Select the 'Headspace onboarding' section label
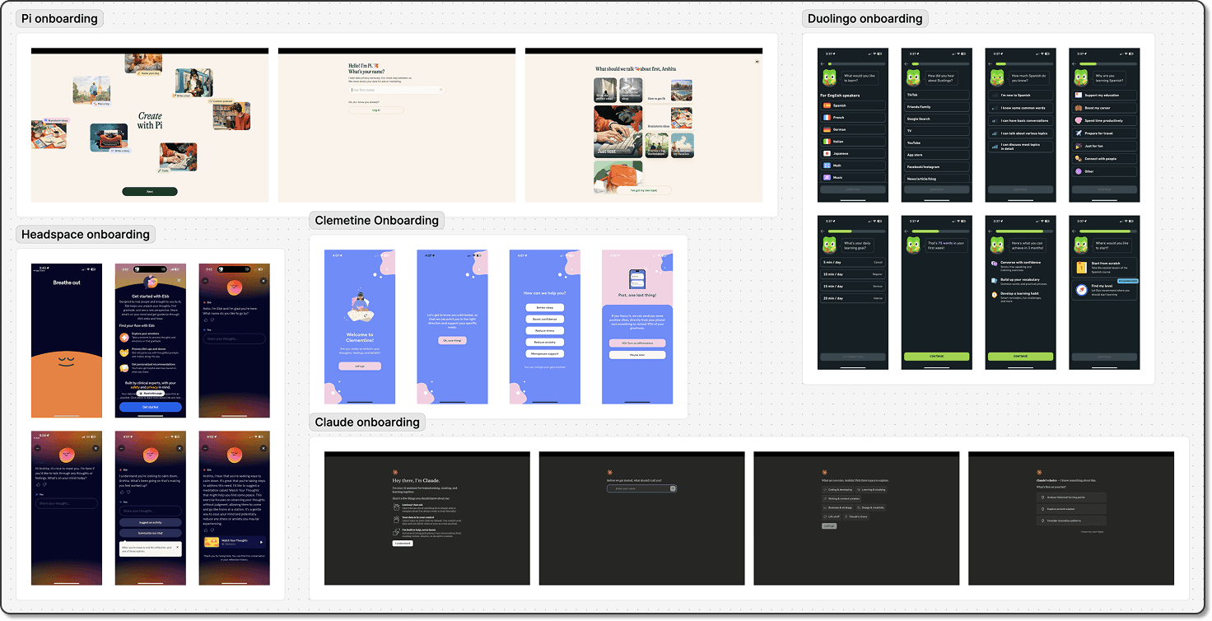 click(86, 234)
